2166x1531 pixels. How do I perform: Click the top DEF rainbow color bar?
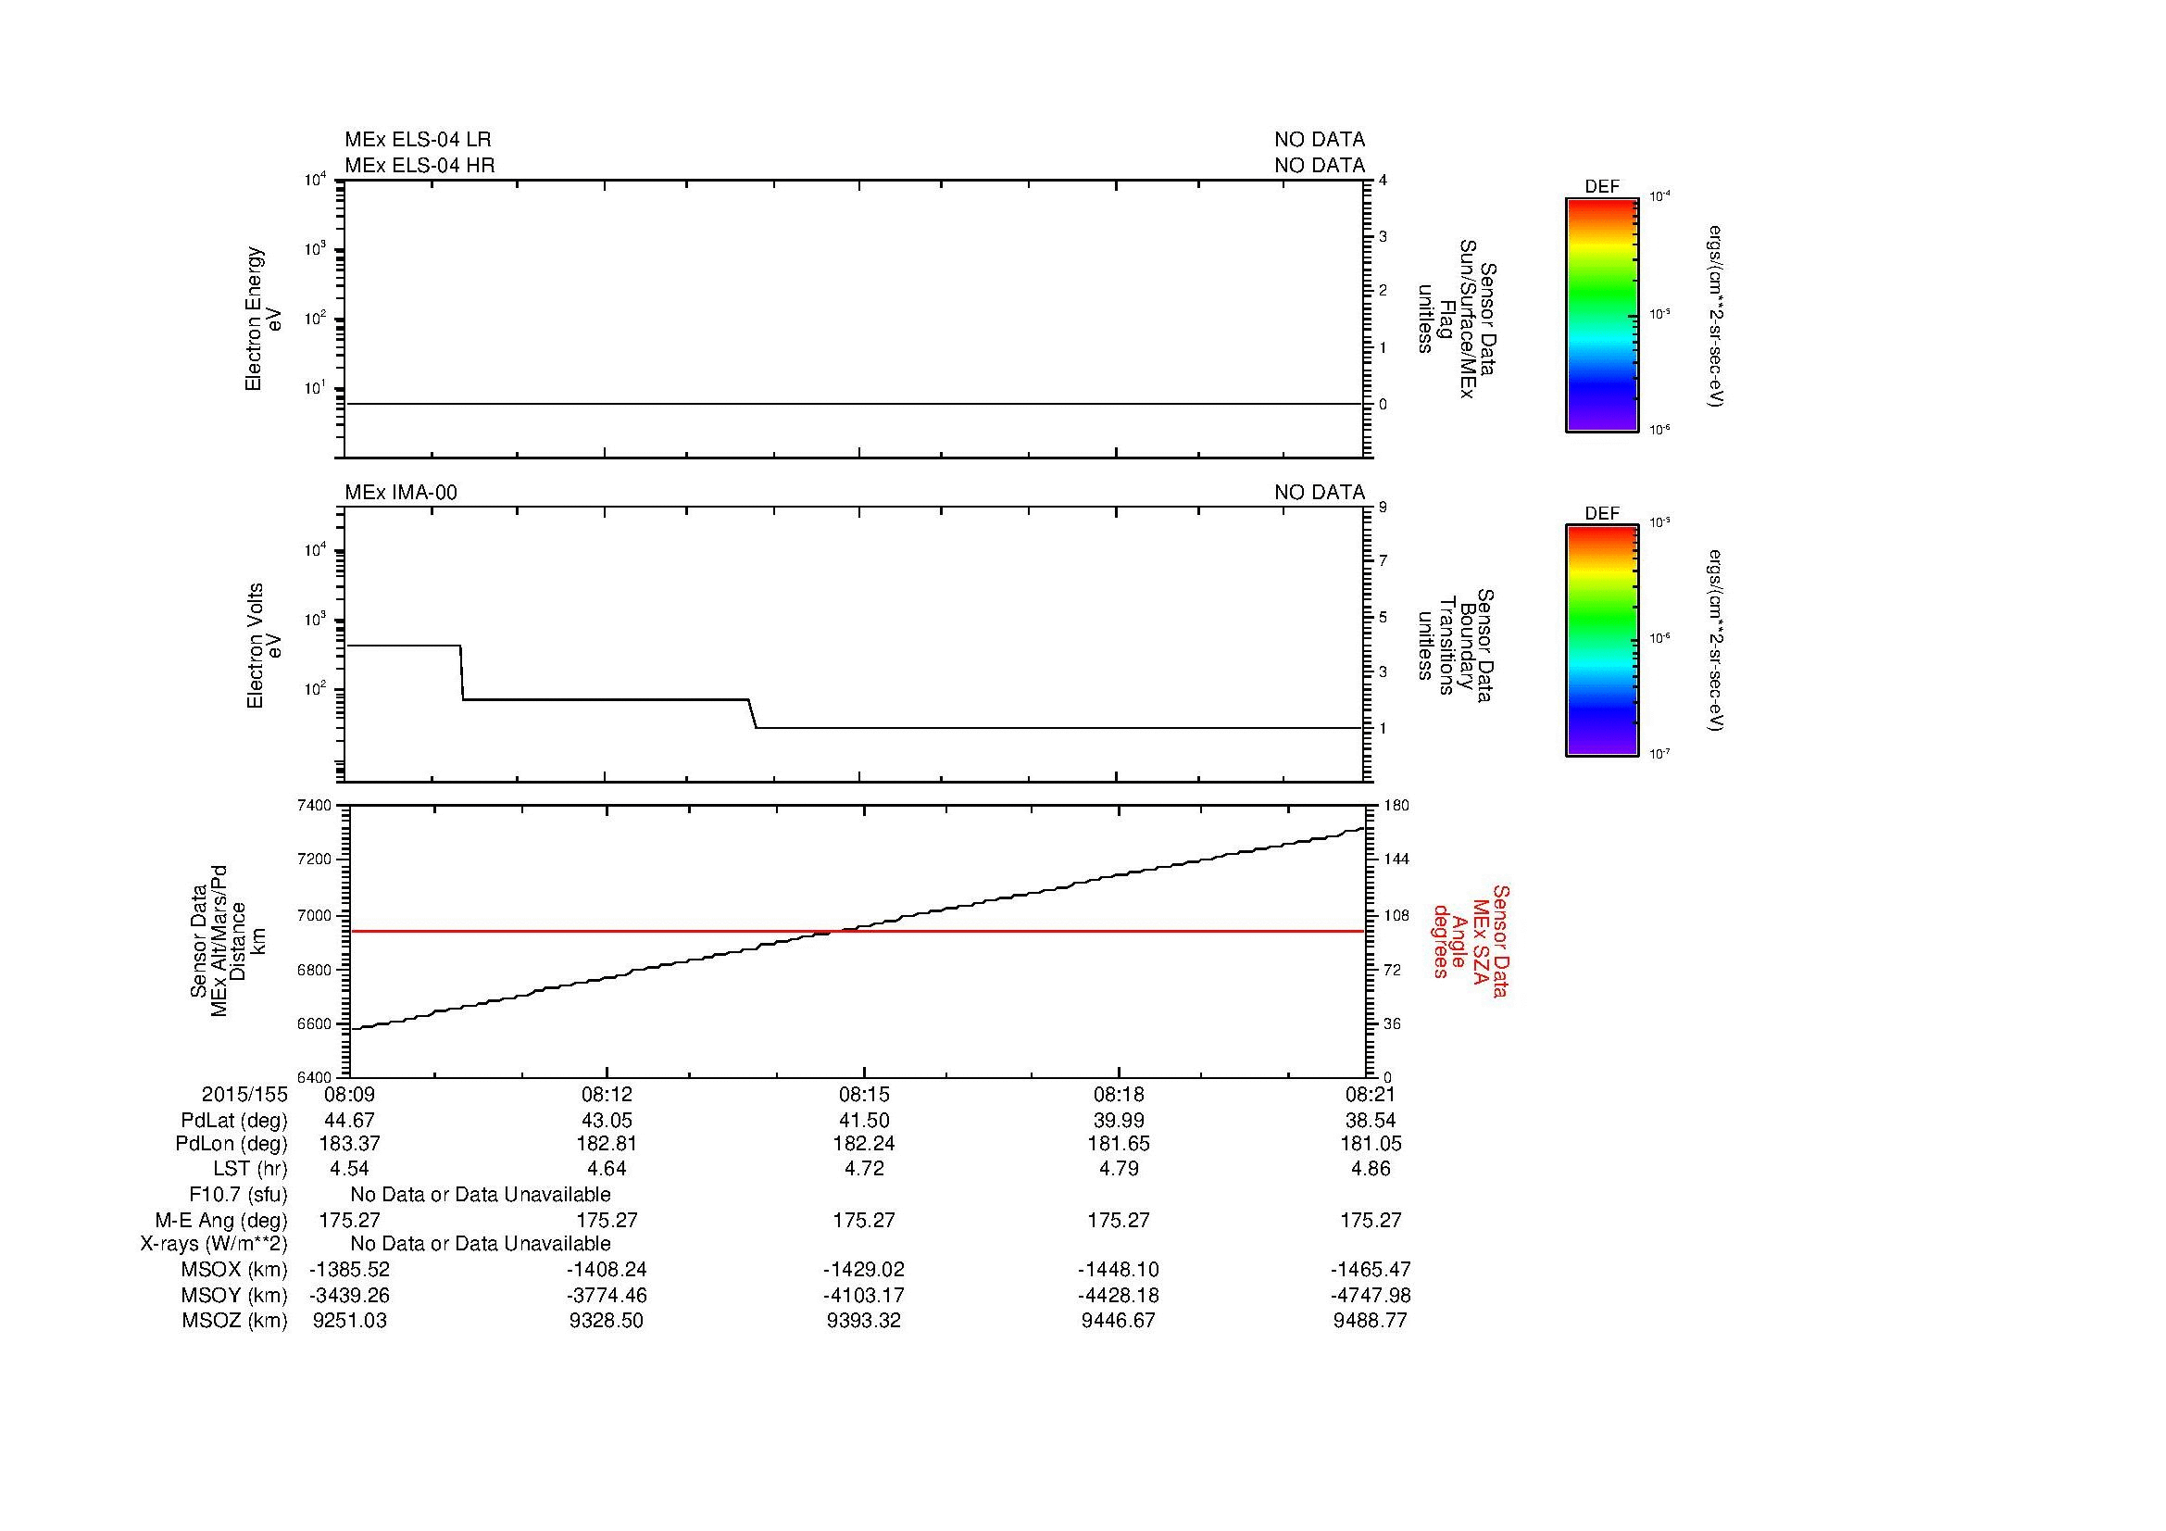click(x=1601, y=315)
